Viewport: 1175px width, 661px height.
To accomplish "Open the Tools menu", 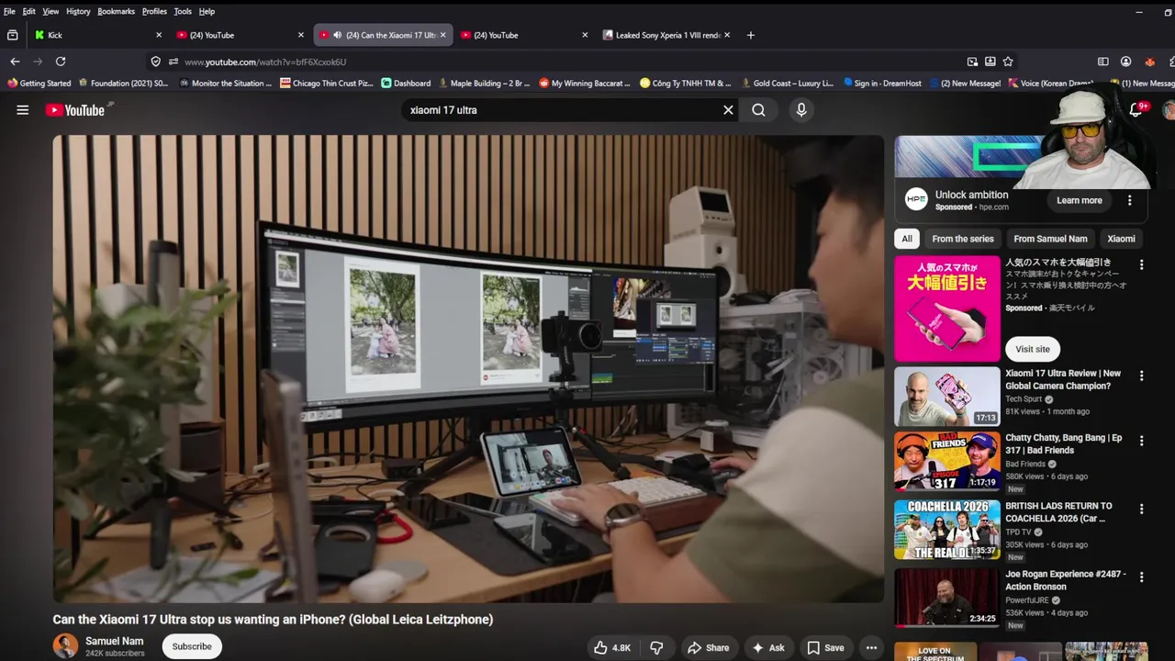I will click(x=183, y=11).
